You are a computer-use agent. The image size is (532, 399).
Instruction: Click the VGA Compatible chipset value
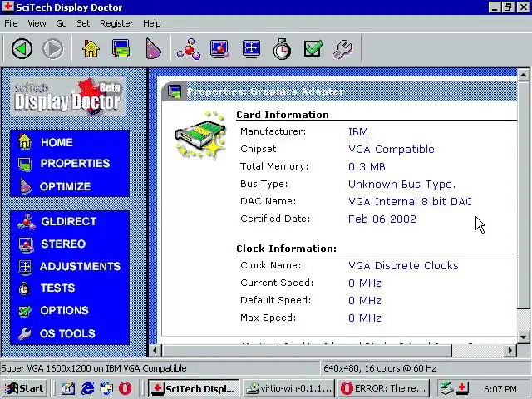click(392, 150)
